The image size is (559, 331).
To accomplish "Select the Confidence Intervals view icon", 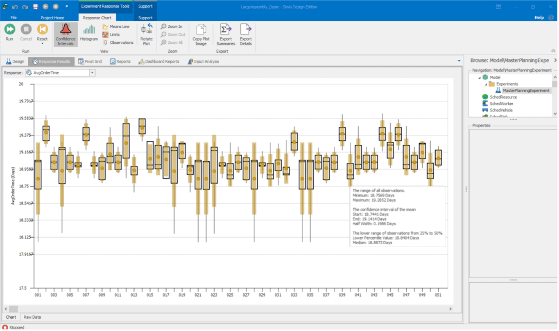I will click(66, 34).
